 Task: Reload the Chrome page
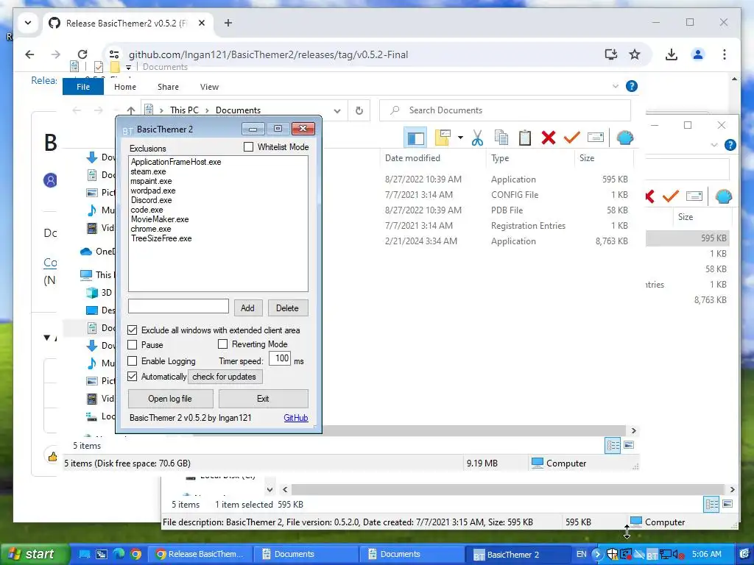point(82,54)
